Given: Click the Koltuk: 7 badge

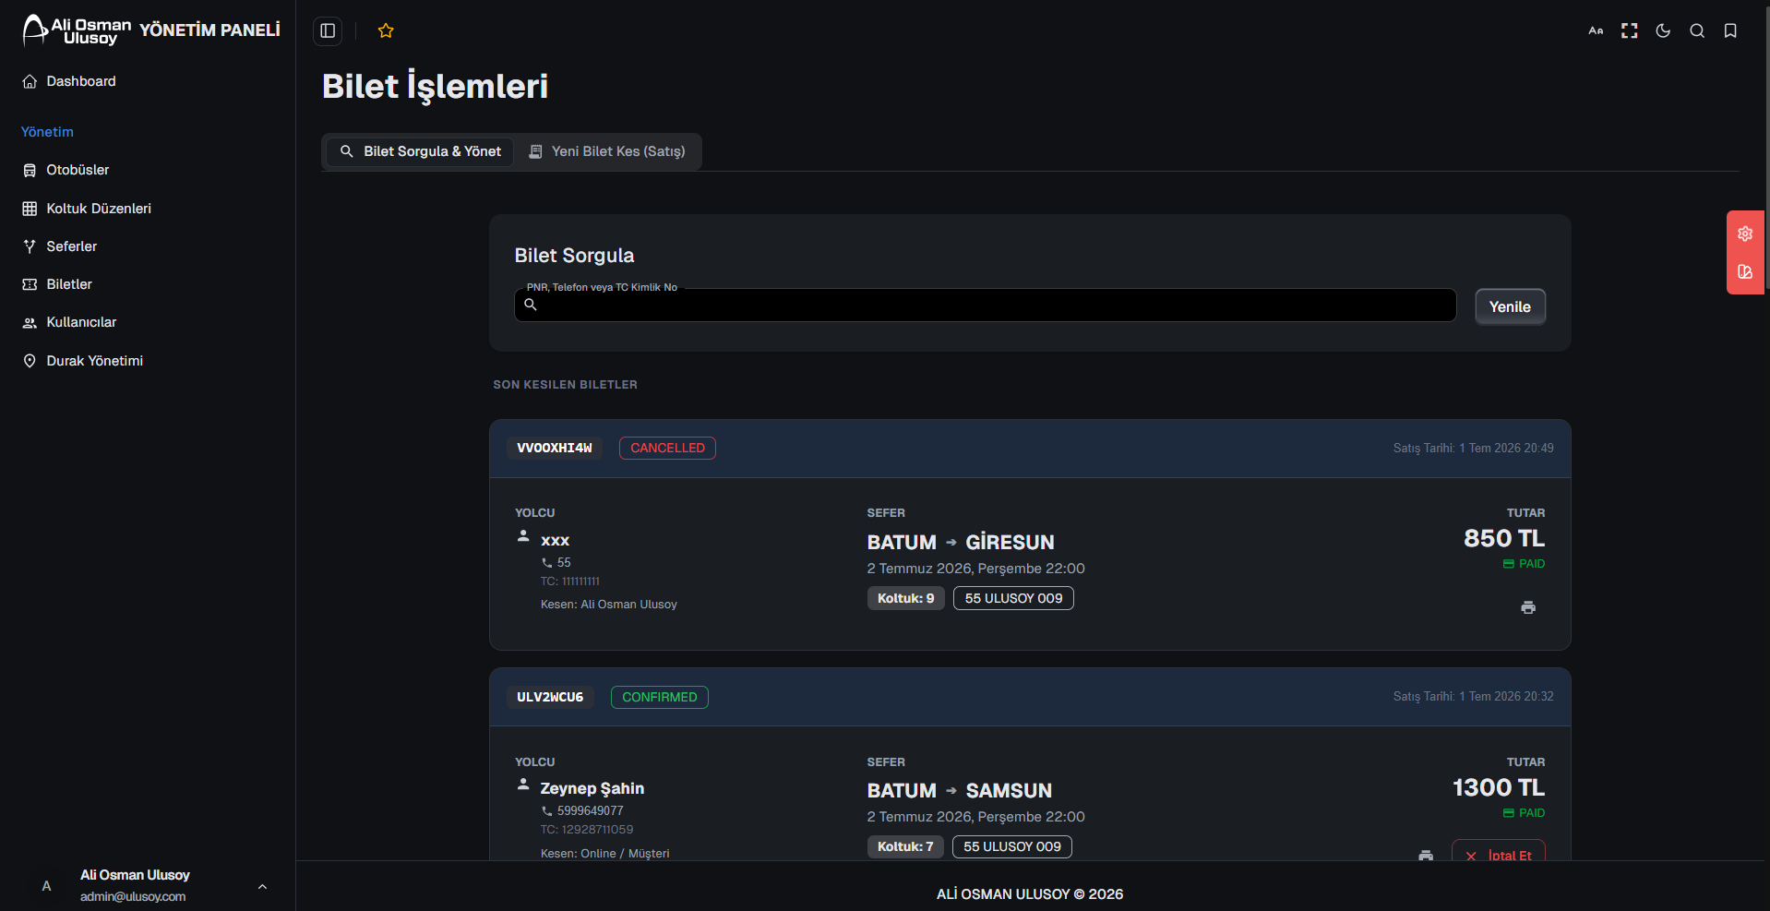Looking at the screenshot, I should 905,846.
